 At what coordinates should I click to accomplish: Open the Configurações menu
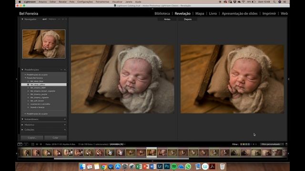85,2
